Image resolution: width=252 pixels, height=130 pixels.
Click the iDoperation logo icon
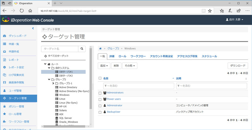(6, 20)
